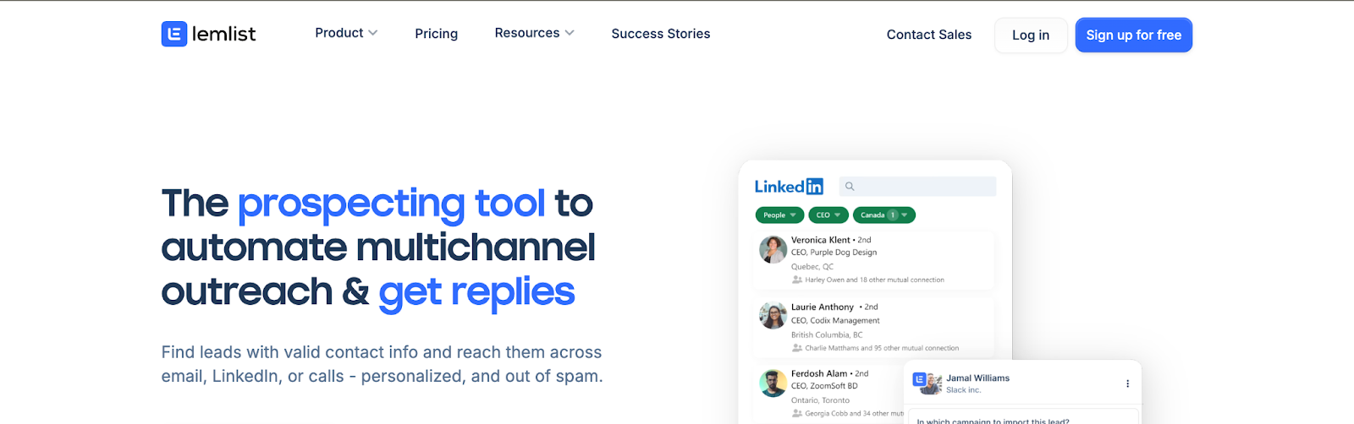Image resolution: width=1354 pixels, height=424 pixels.
Task: Click the search magnifier icon
Action: (850, 187)
